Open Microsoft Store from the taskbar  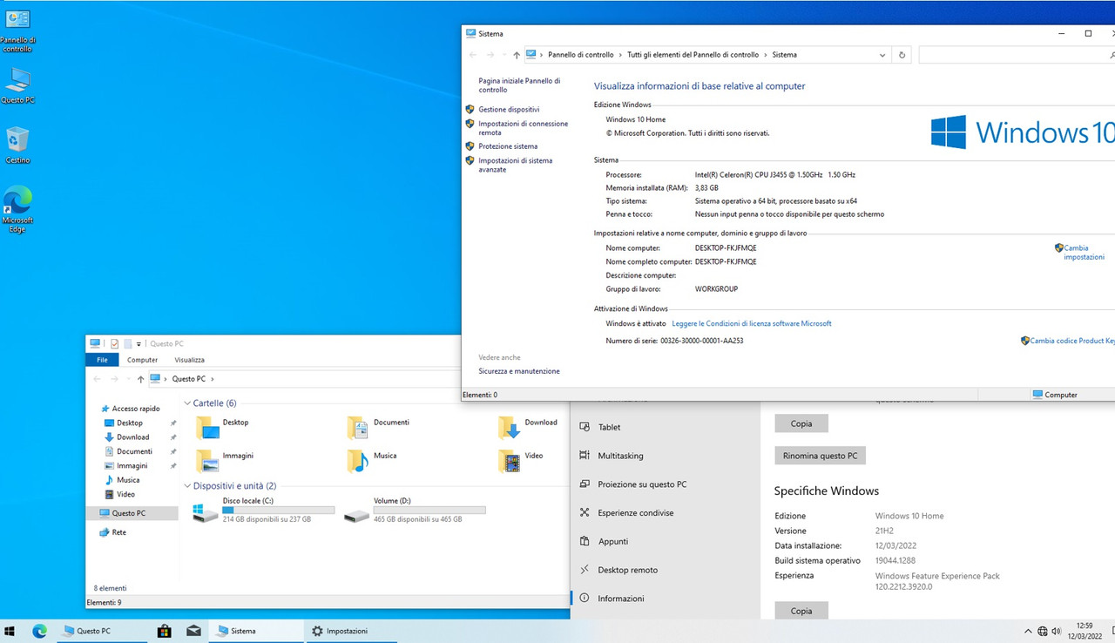coord(164,631)
